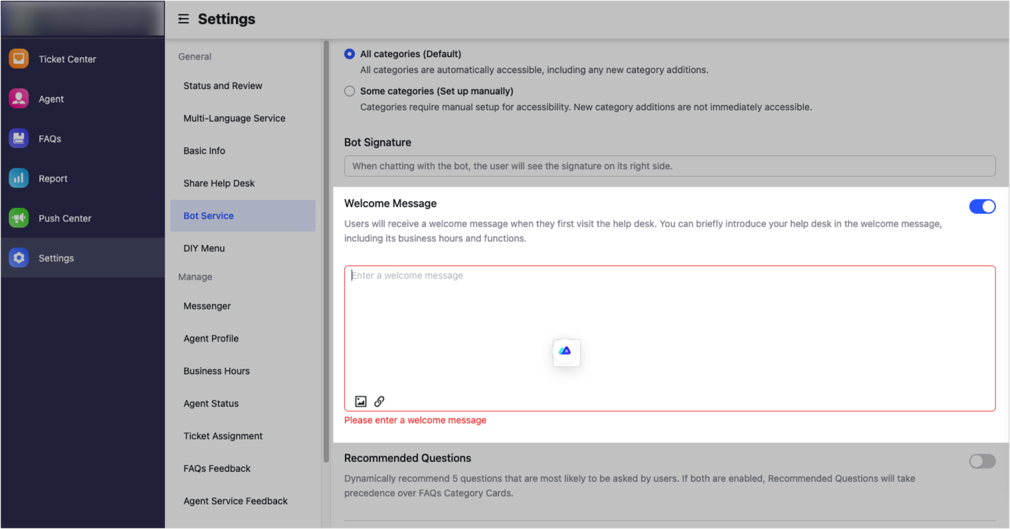Click the floating assistant logo icon
The height and width of the screenshot is (529, 1010).
point(566,352)
